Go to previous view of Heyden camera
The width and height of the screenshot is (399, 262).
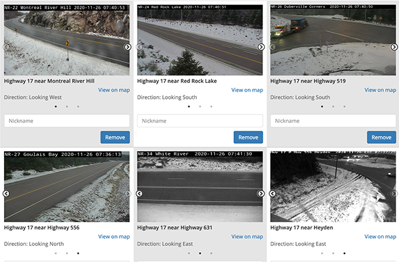pos(272,194)
